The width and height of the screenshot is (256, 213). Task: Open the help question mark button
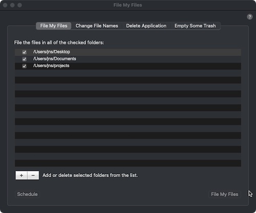pos(250,17)
